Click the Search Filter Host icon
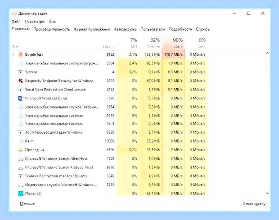Viewport: 279px width, 220px height. point(21,159)
